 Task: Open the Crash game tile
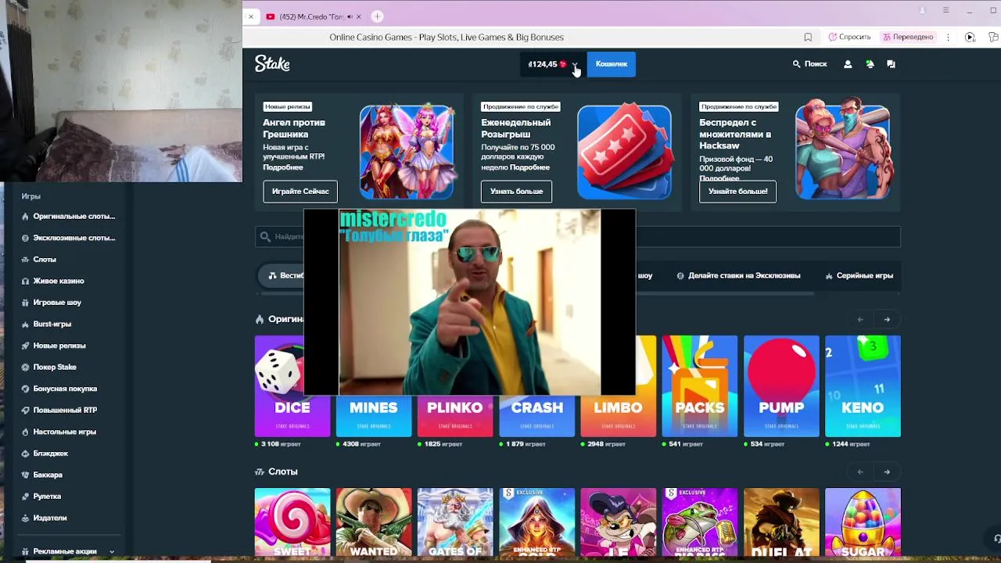coord(537,416)
